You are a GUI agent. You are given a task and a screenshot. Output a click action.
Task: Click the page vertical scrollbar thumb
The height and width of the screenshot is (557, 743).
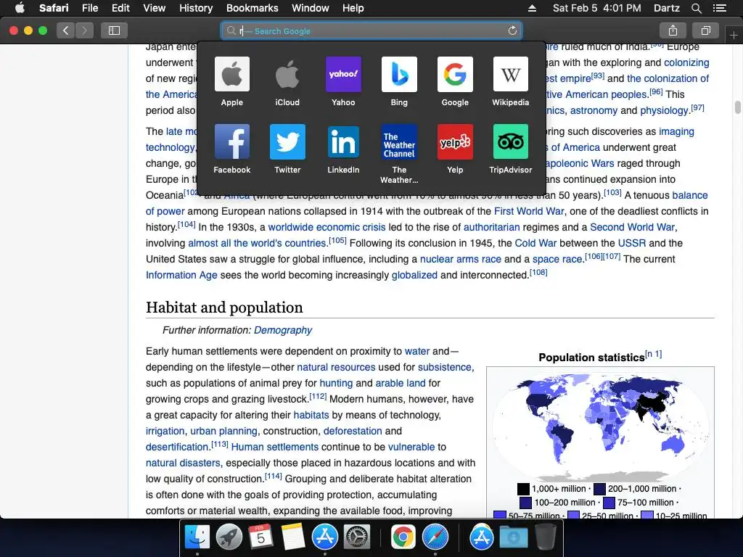coord(738,107)
